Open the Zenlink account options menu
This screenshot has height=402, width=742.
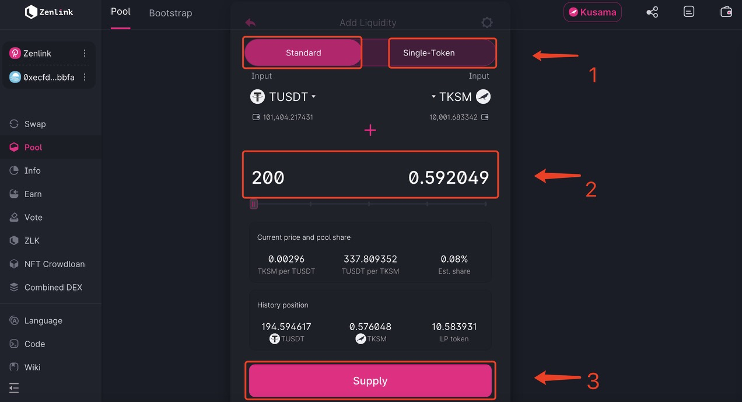pyautogui.click(x=85, y=53)
